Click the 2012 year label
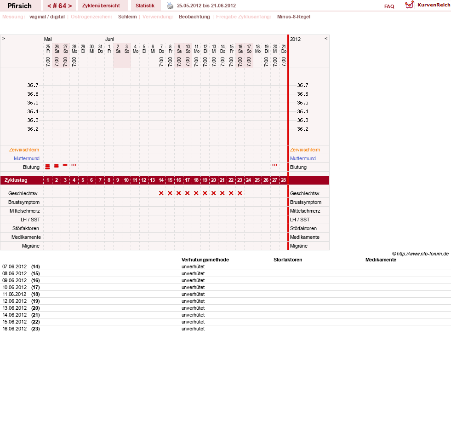 (x=296, y=39)
